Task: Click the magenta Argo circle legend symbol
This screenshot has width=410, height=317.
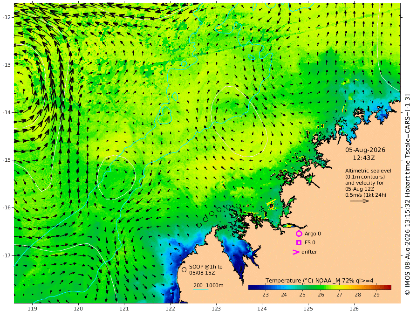Action: (x=299, y=234)
